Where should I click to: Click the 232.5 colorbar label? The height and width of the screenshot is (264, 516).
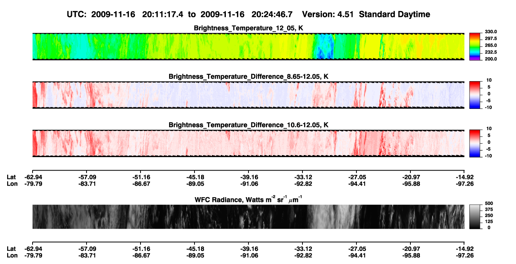(491, 52)
